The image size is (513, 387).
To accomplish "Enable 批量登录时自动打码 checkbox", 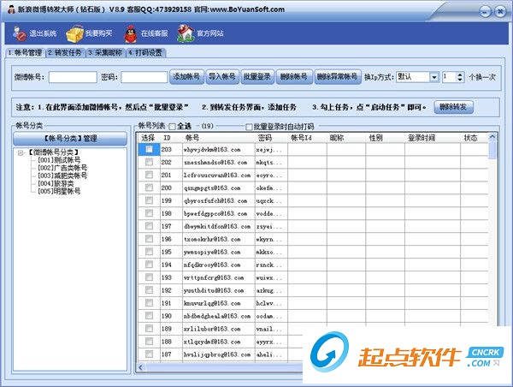I will [249, 127].
